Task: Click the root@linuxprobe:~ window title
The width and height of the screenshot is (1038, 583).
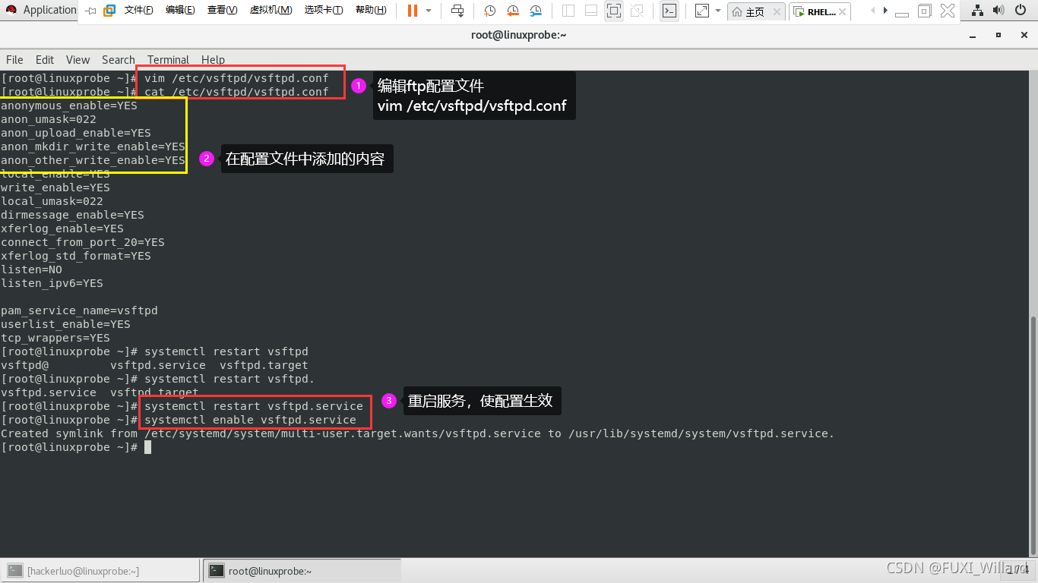Action: 519,35
